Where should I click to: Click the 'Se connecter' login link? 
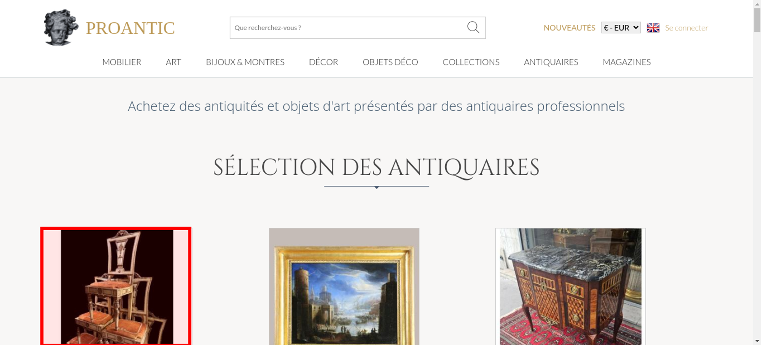tap(686, 28)
